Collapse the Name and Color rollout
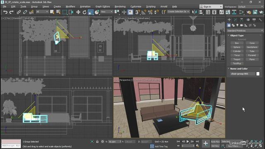The width and height of the screenshot is (265, 149). (x=239, y=69)
